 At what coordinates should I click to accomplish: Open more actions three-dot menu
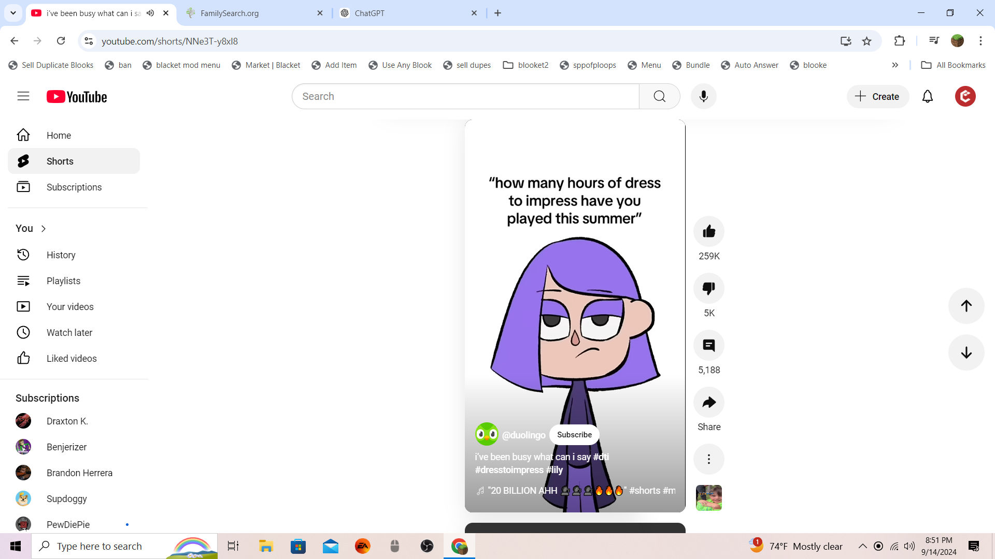click(x=708, y=459)
